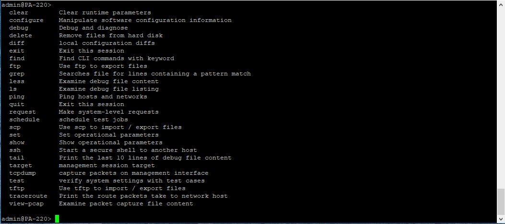Click the 'configure' command name
Screen dimensions: 505x224
[26, 20]
